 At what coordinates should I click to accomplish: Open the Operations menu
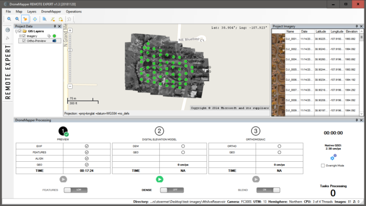(x=74, y=12)
